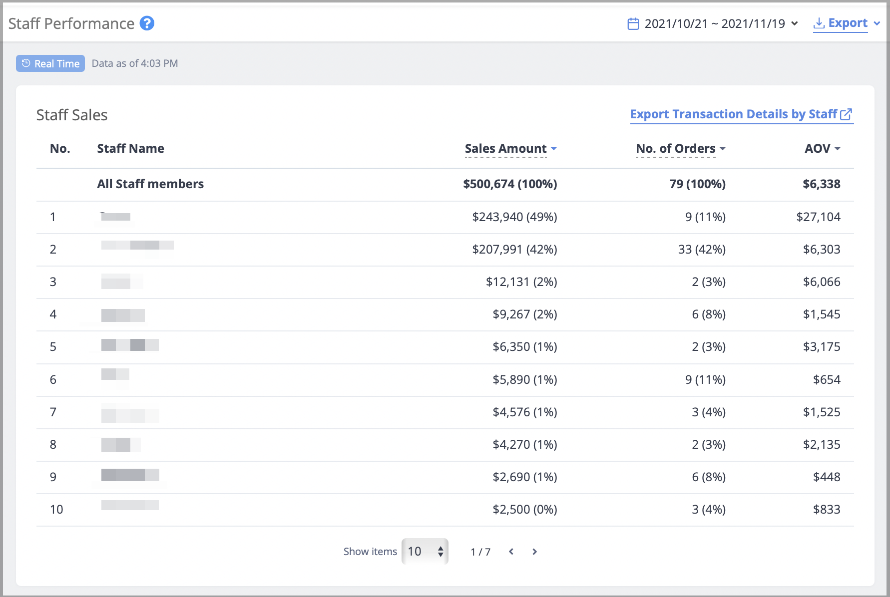Select staff row number 2 with $207,991 sales
Image resolution: width=890 pixels, height=597 pixels.
pyautogui.click(x=445, y=250)
